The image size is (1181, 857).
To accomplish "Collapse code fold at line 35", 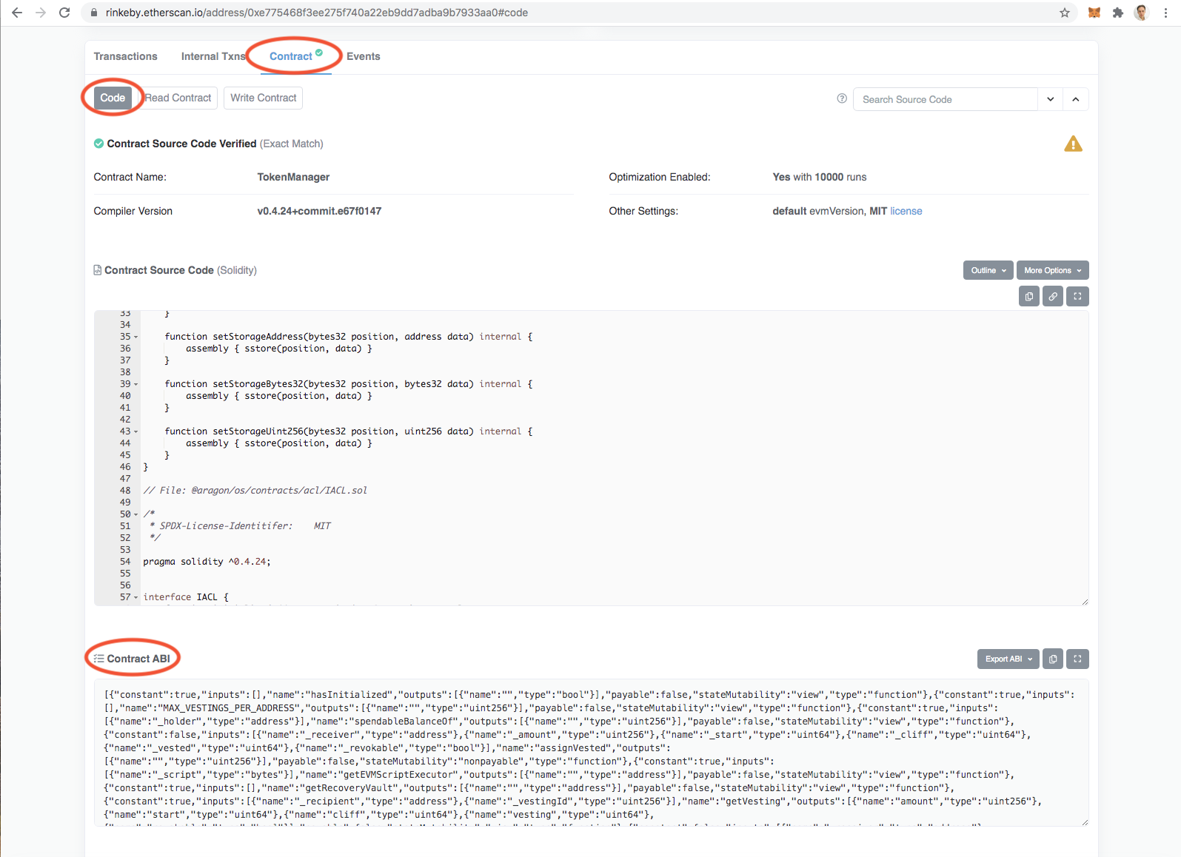I will 136,337.
